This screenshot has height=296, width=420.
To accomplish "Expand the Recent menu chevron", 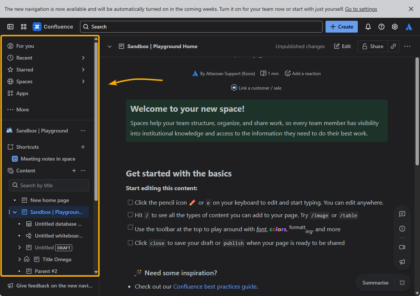I will coord(83,58).
